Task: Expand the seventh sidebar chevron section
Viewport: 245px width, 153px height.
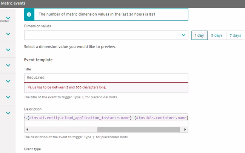Action: (8, 113)
